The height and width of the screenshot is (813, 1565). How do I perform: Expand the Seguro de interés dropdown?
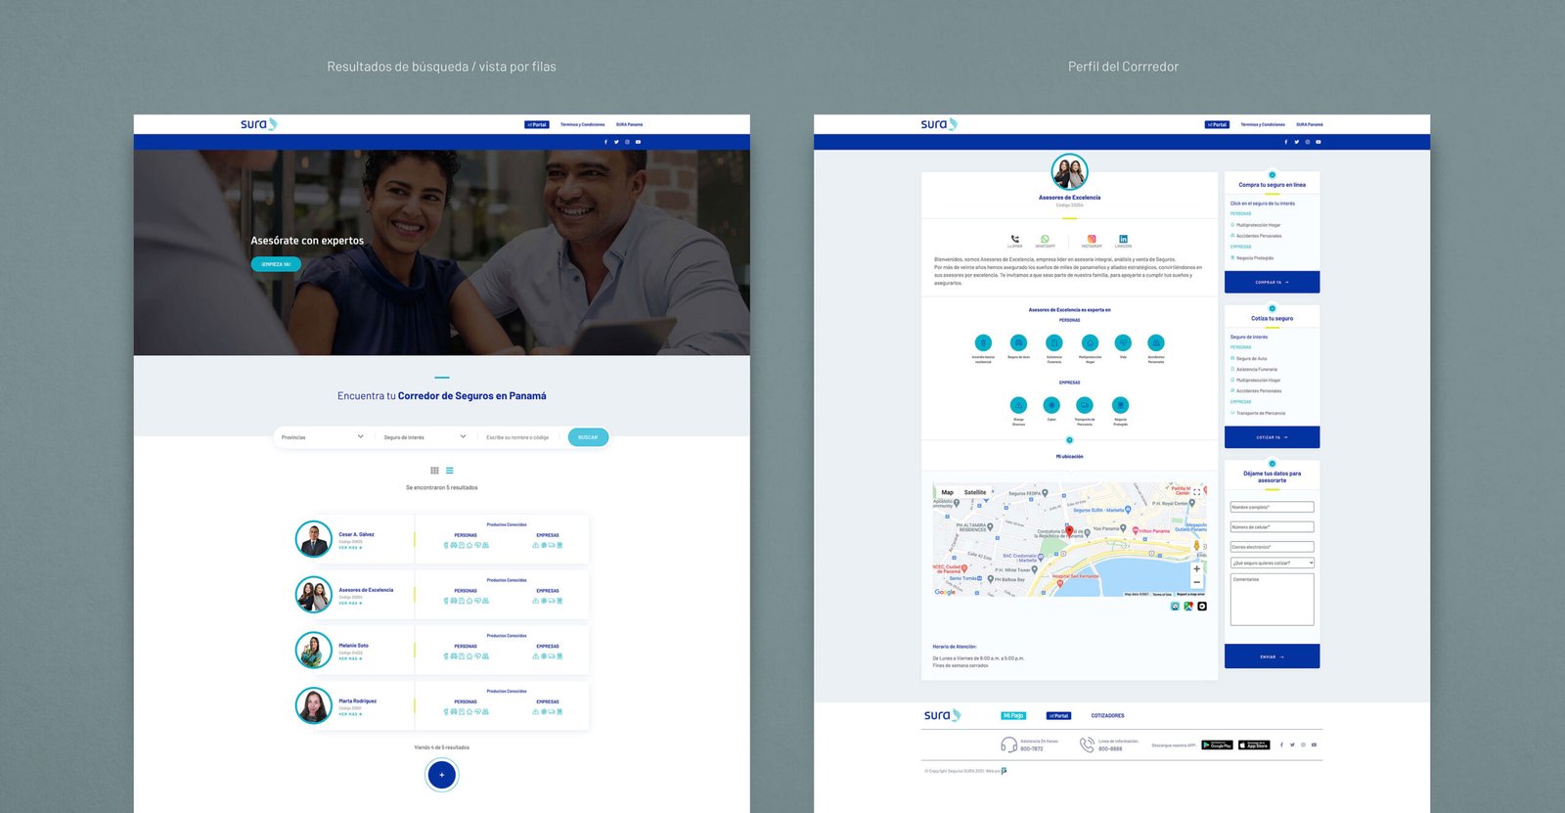coord(424,437)
